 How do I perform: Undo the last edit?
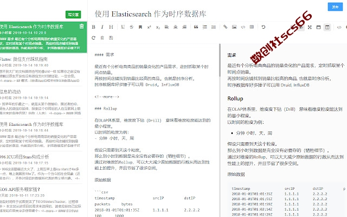click(264, 27)
